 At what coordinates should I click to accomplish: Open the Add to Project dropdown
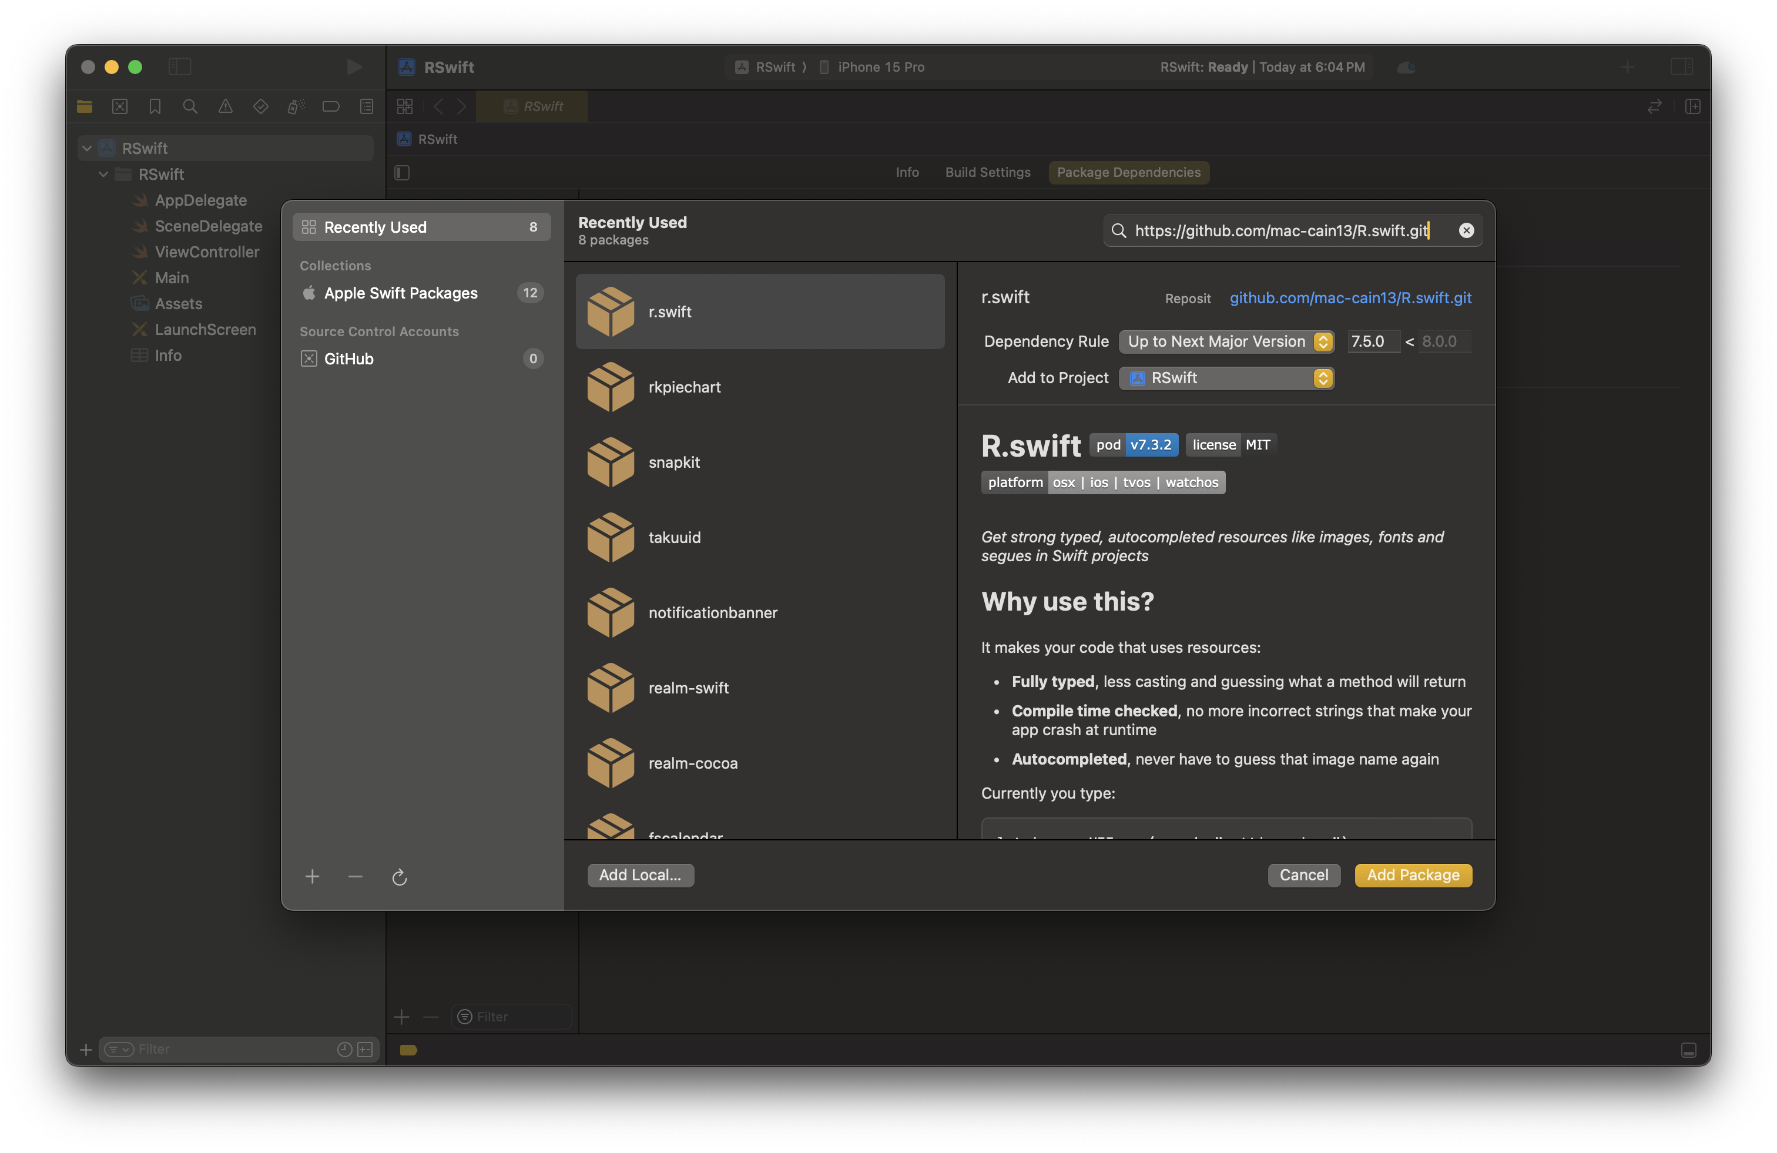point(1226,378)
